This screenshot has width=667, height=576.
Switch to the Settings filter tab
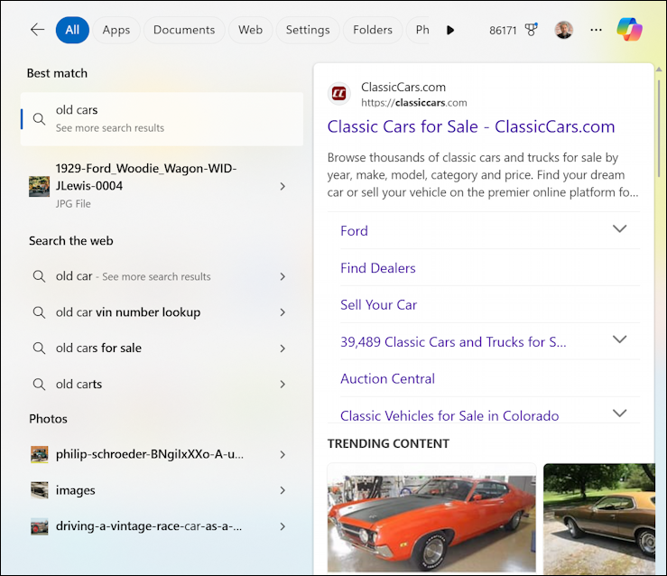coord(308,30)
